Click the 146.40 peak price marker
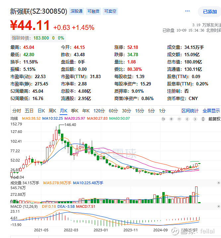Image resolution: width=221 pixels, height=238 pixels. [70, 125]
